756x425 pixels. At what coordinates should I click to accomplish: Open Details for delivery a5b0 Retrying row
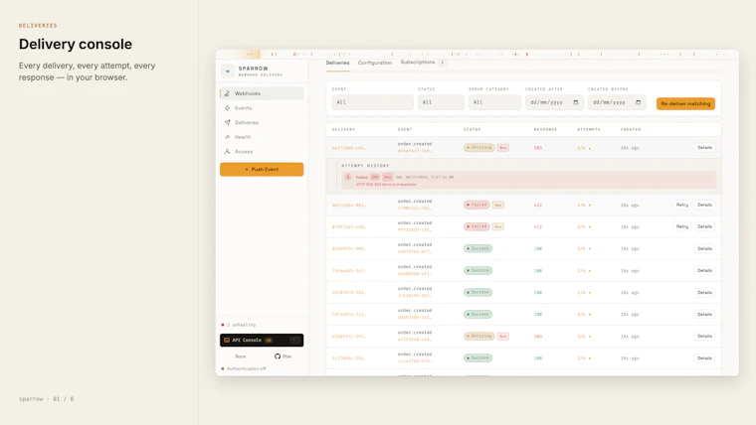[704, 336]
